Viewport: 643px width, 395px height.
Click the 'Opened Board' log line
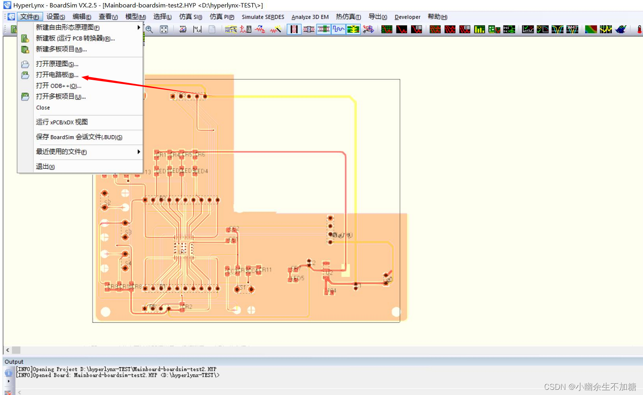tap(118, 375)
